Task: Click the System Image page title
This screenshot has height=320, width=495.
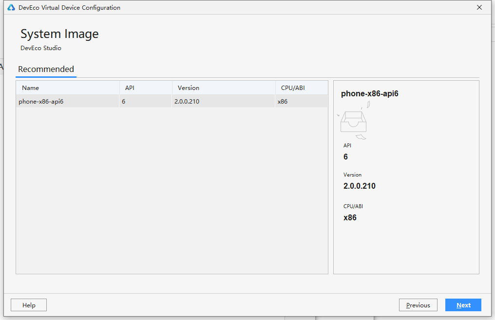Action: click(59, 34)
